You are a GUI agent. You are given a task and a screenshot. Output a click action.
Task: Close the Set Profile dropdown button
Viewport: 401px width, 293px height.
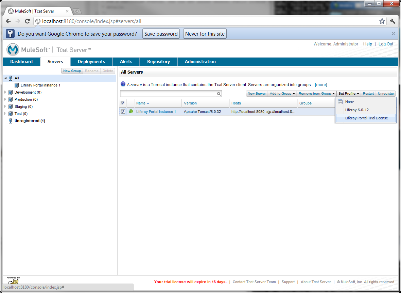pos(349,94)
